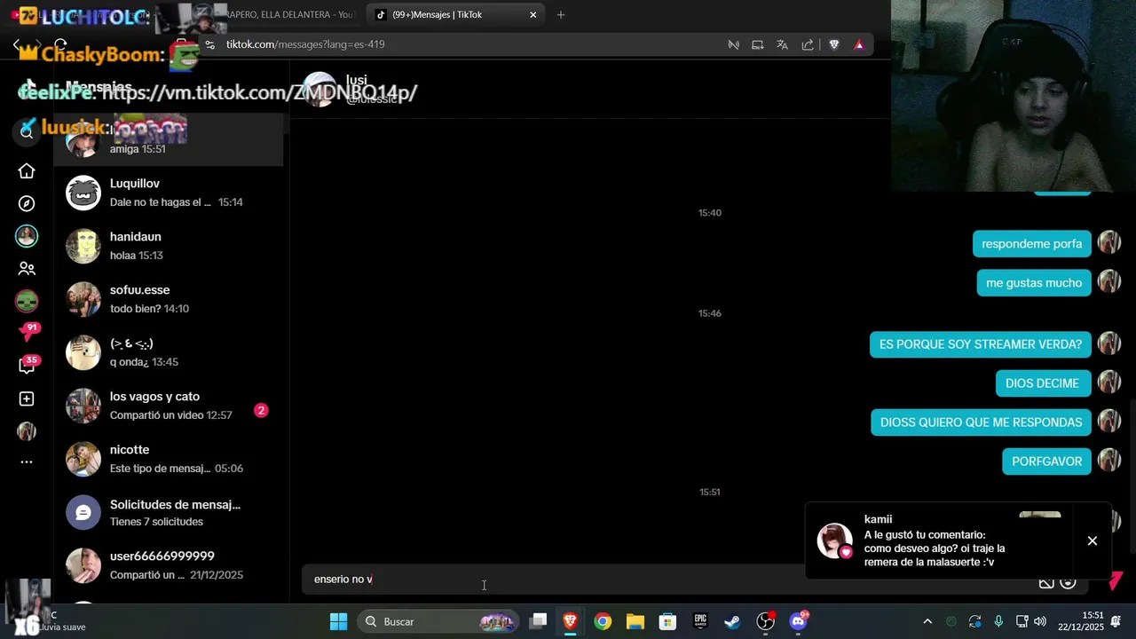Open the Luquillov conversation

pyautogui.click(x=169, y=193)
